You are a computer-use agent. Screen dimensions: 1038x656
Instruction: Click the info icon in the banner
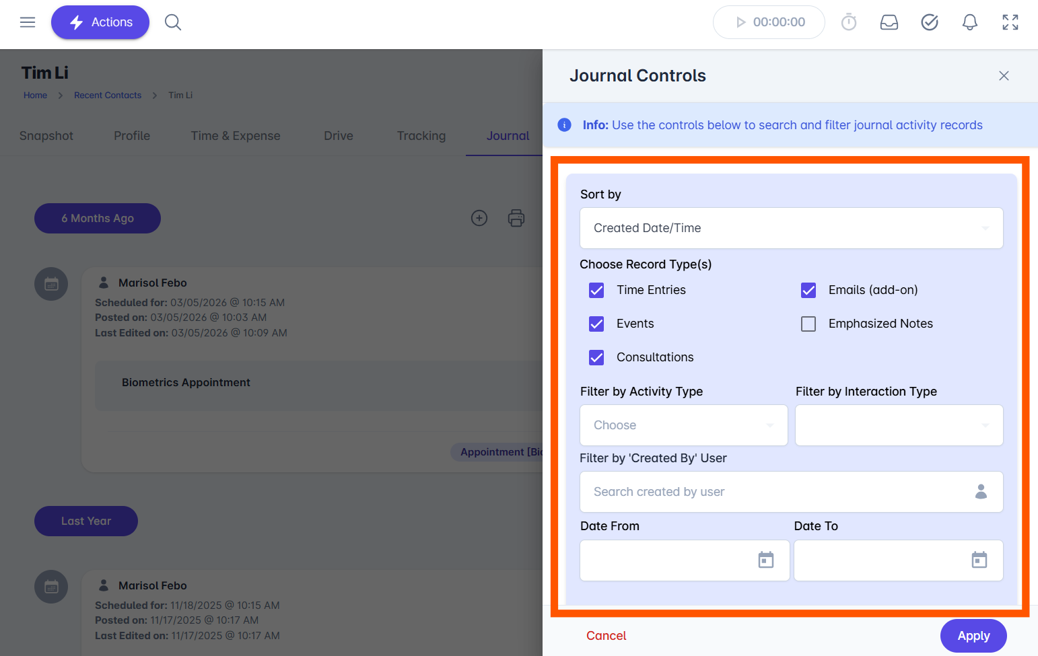[x=565, y=125]
